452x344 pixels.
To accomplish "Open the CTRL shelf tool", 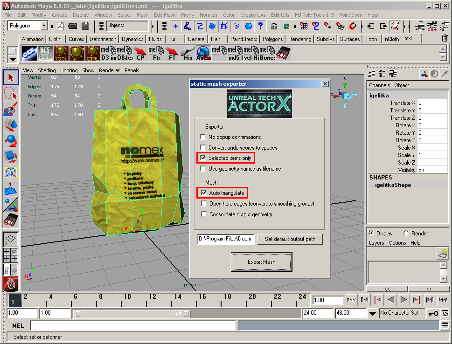I will coord(92,53).
